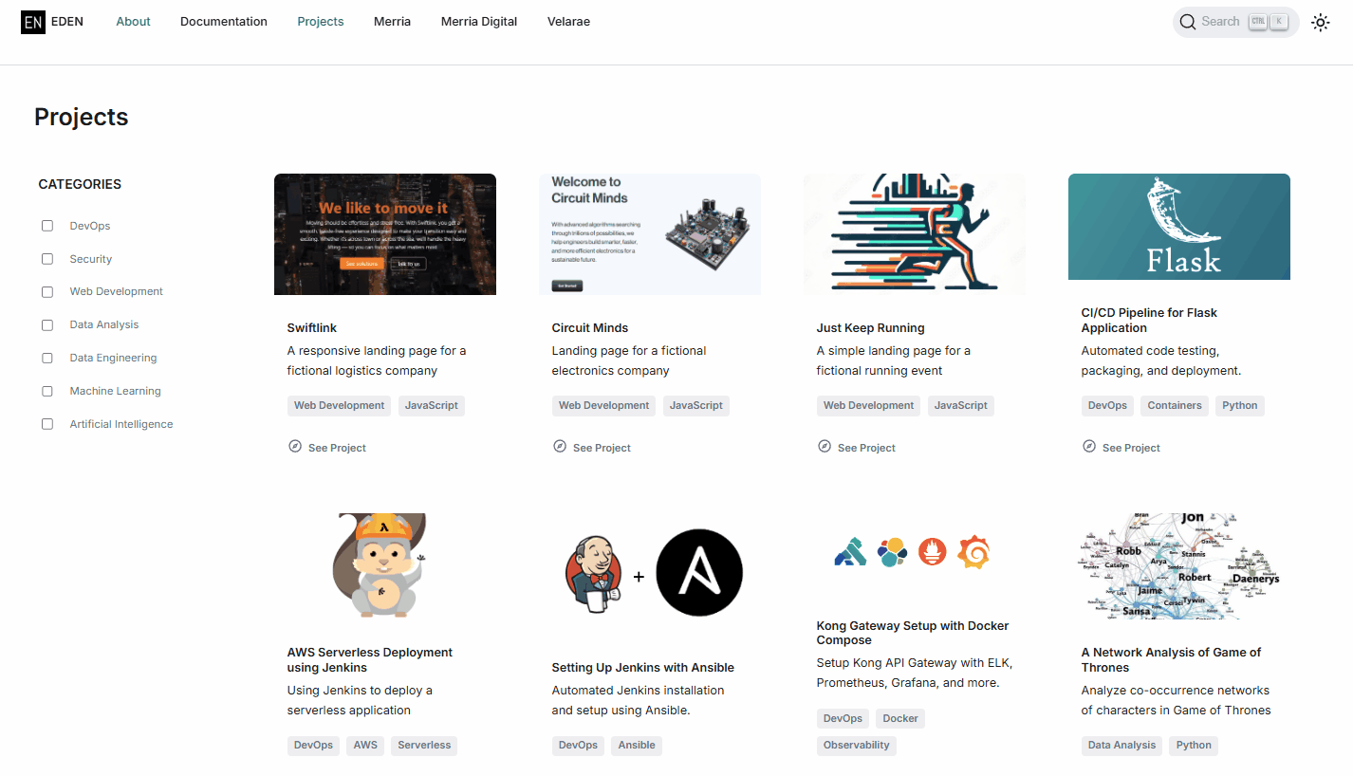Click the Flask project thumbnail
Image resolution: width=1353 pixels, height=776 pixels.
tap(1179, 227)
